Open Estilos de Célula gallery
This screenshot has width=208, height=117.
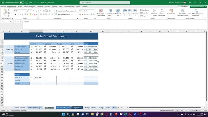point(118,13)
